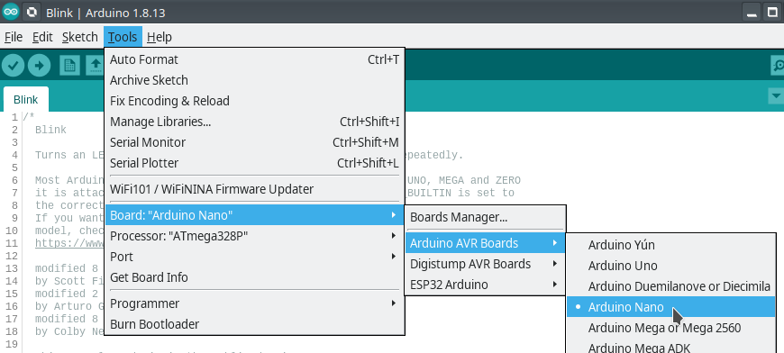The image size is (784, 353).
Task: Open Boards Manager... from submenu
Action: coord(485,217)
